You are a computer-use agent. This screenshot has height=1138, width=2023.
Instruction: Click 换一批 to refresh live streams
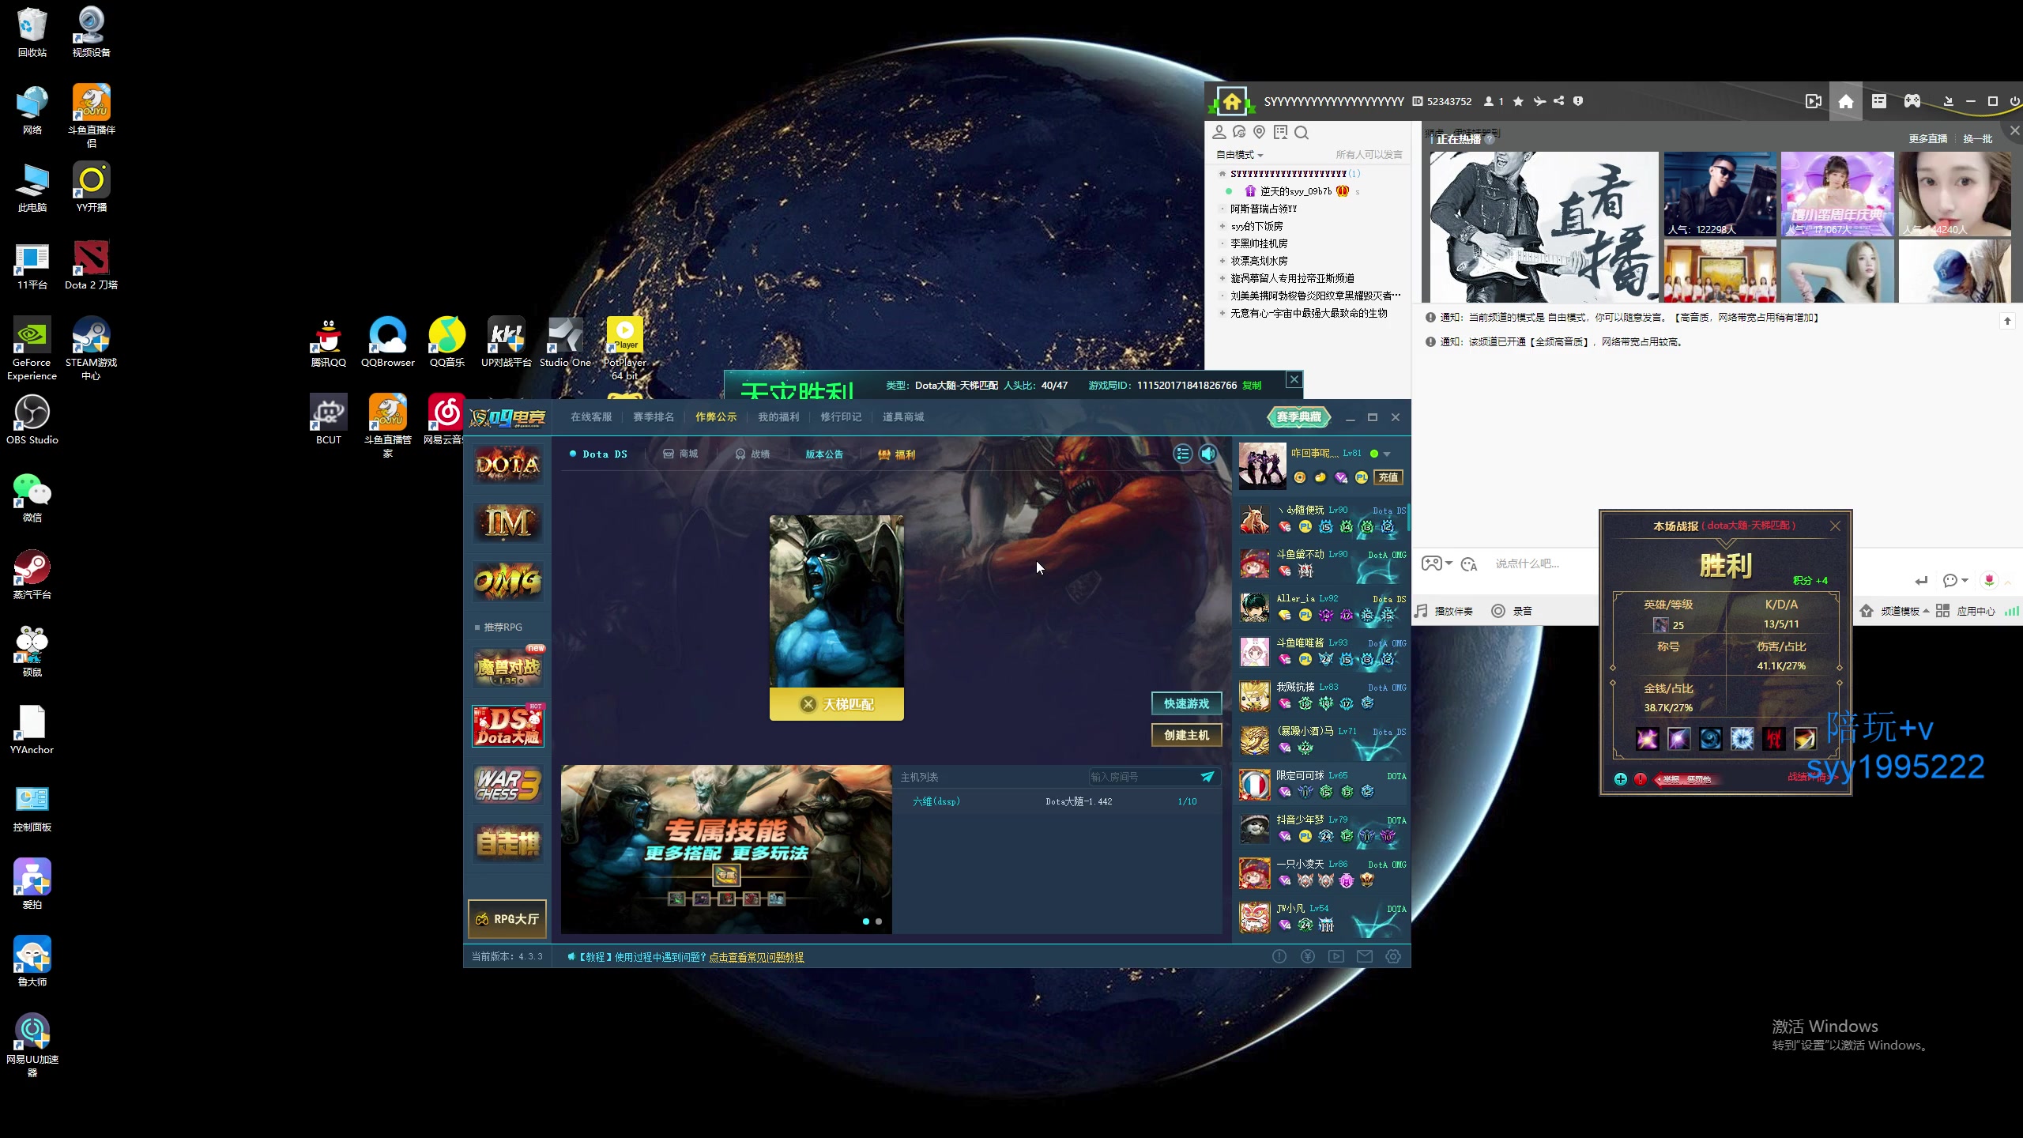click(1978, 139)
